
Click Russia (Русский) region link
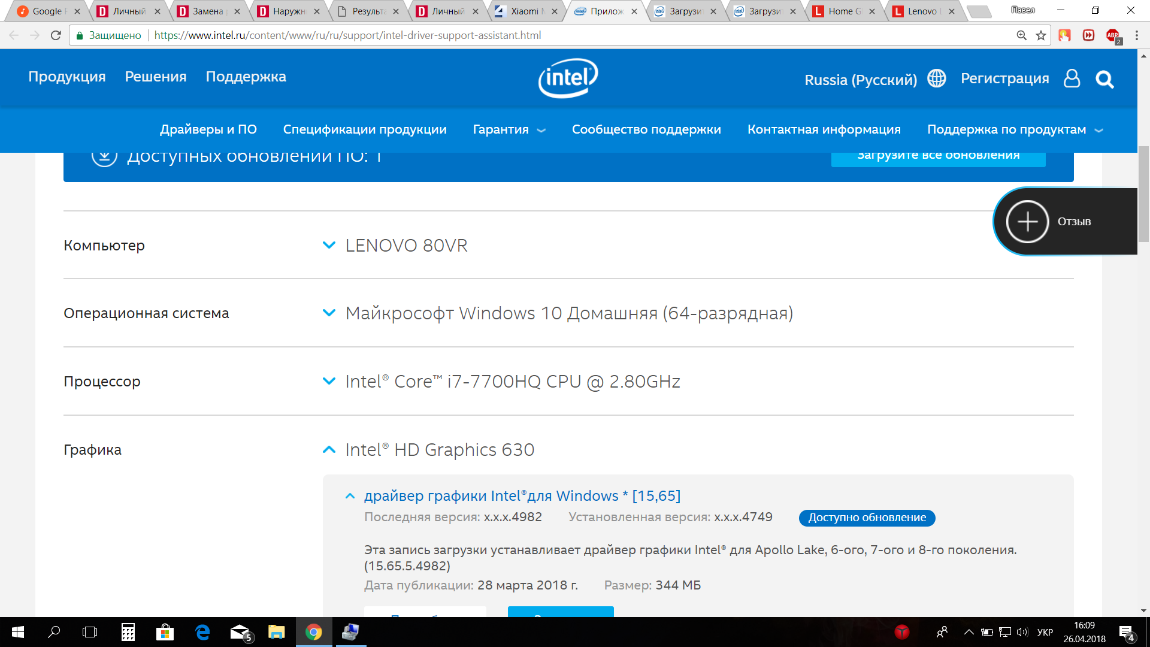point(861,80)
